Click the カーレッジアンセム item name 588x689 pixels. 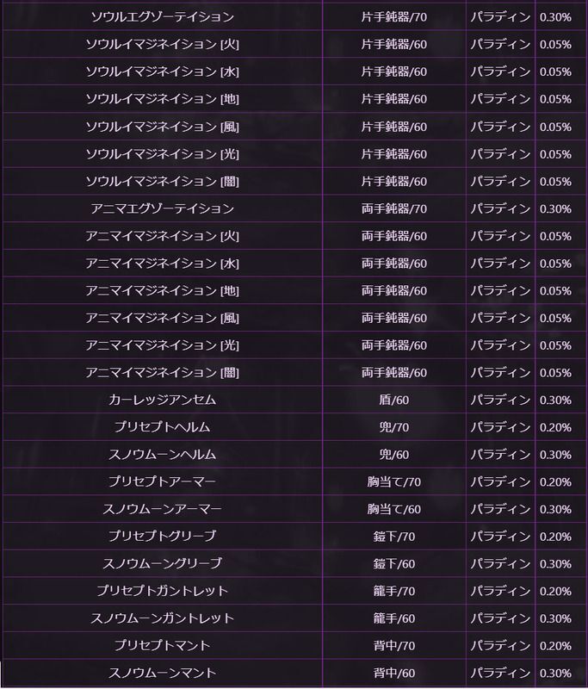coord(162,400)
